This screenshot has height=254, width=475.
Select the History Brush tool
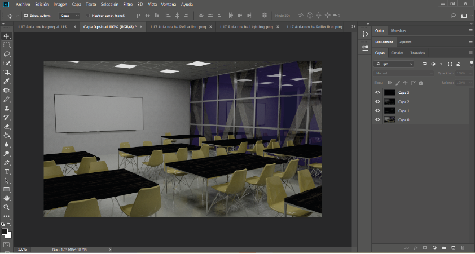point(6,117)
